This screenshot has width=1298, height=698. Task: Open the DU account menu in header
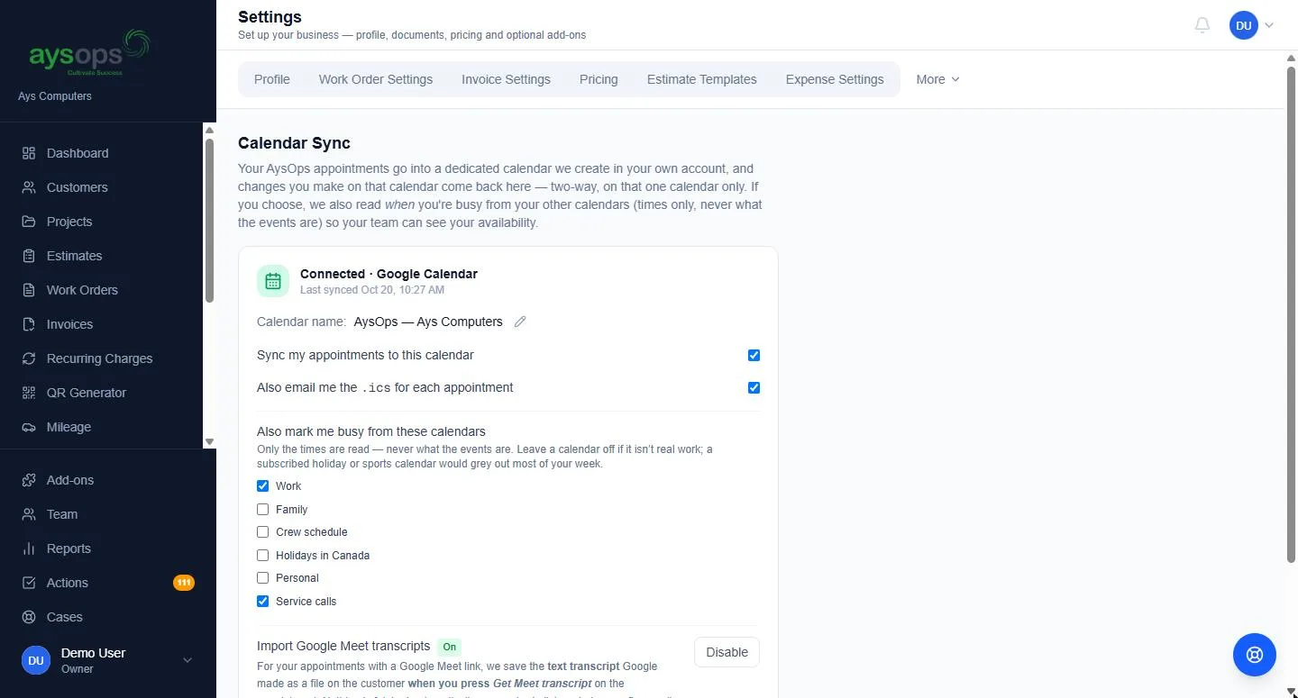pos(1252,25)
